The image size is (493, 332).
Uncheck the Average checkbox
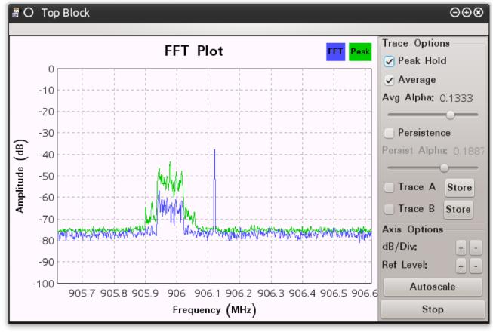(389, 81)
